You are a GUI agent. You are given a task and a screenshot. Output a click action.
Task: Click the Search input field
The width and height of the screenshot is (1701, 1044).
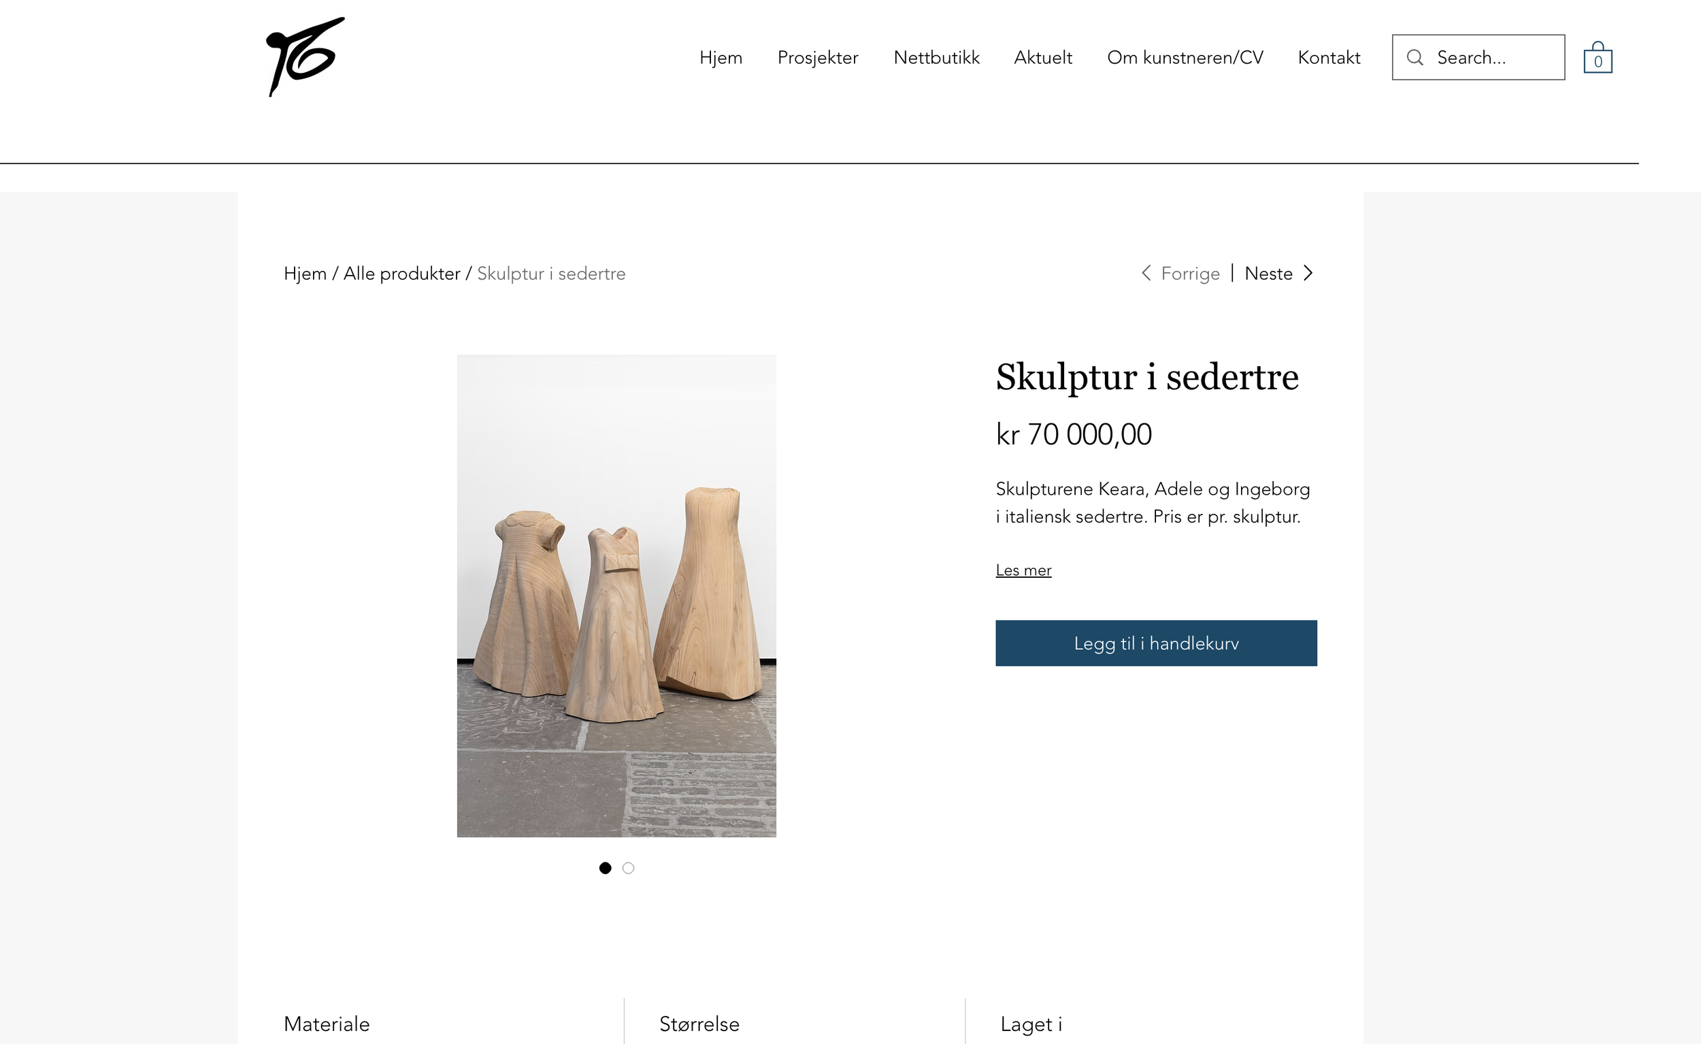[x=1478, y=57]
